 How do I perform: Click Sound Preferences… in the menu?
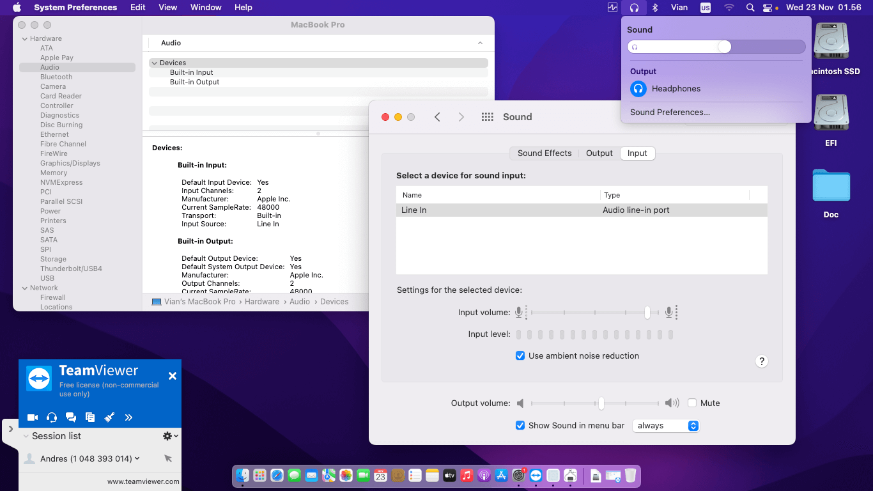[670, 113]
